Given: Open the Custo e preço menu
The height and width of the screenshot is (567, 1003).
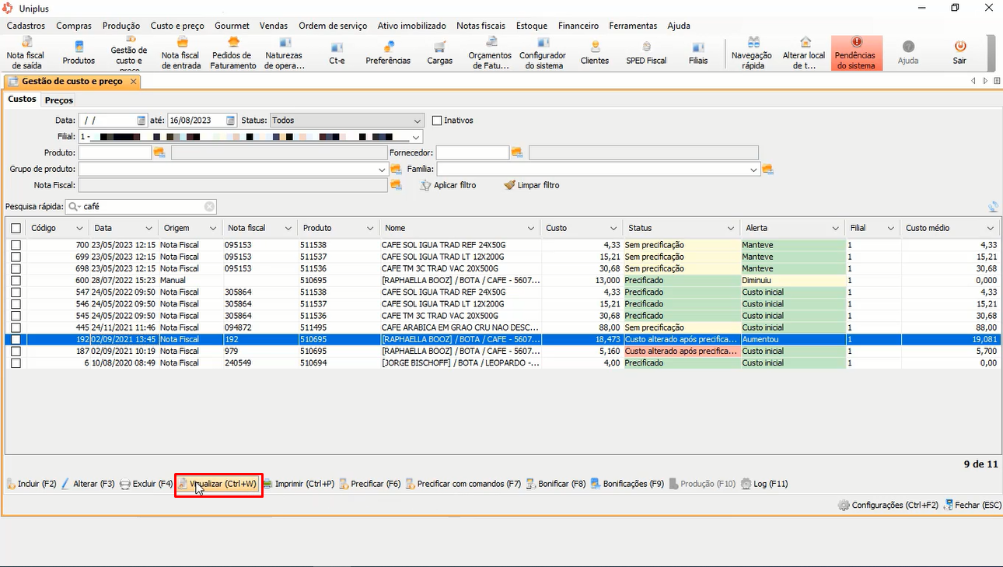Looking at the screenshot, I should [x=177, y=26].
